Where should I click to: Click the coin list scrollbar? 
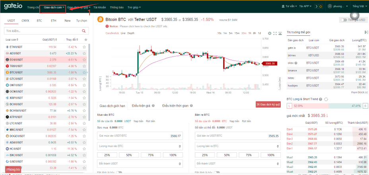point(89,82)
